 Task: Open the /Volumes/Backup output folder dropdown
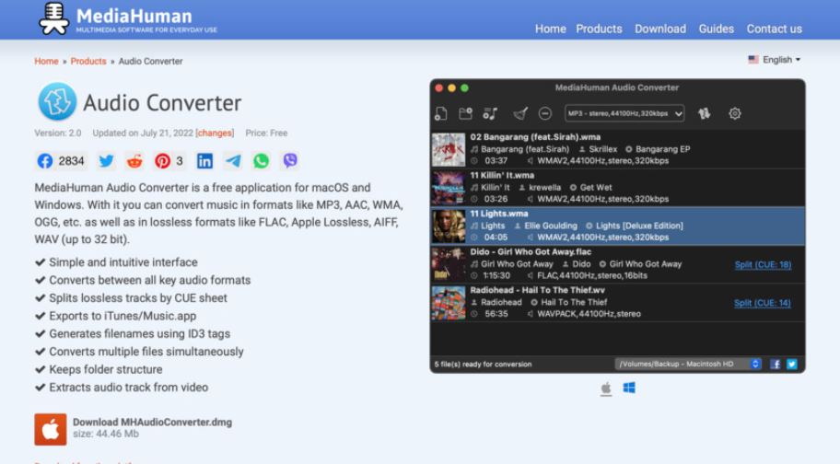[x=688, y=364]
